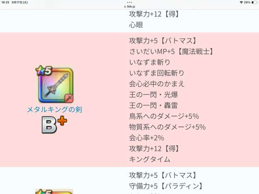The height and width of the screenshot is (194, 259).
Task: Tap the 会心率+2% stat line
Action: [x=146, y=137]
